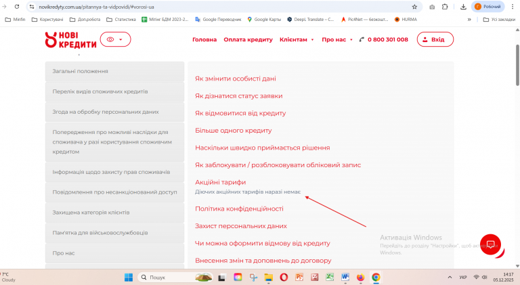Viewport: 520px width, 285px height.
Task: Toggle the eye accessibility view button
Action: (x=115, y=39)
